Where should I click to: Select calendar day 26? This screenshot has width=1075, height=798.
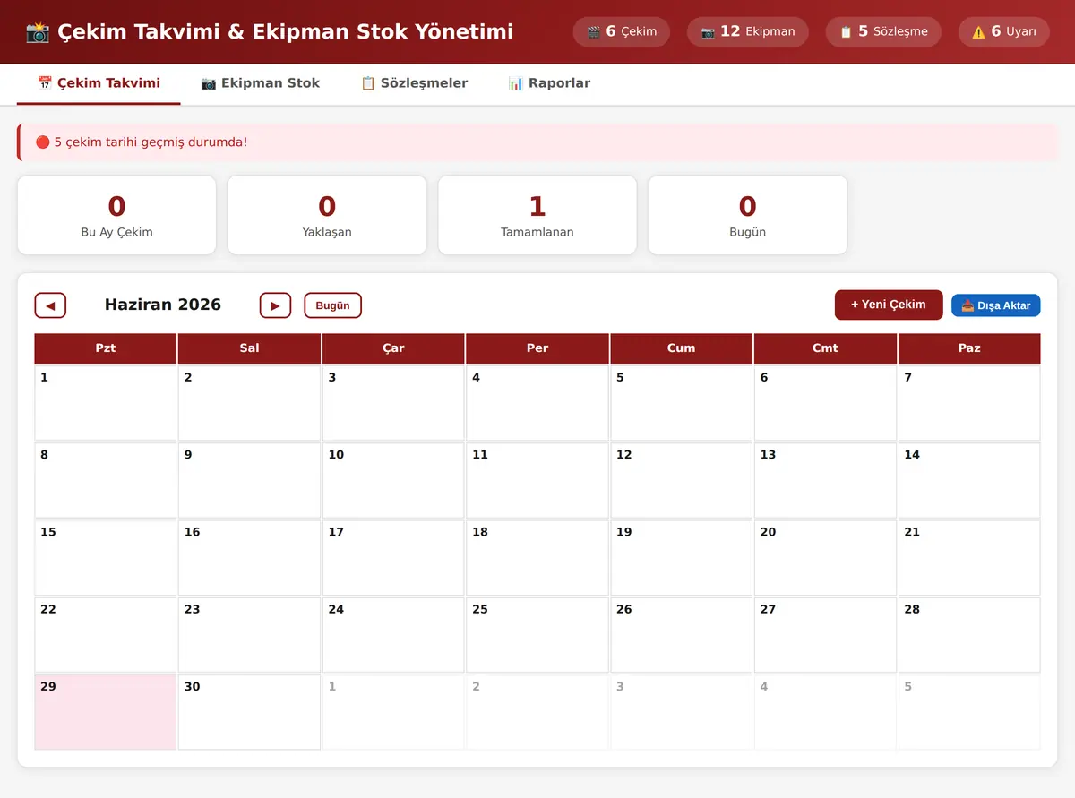(681, 635)
